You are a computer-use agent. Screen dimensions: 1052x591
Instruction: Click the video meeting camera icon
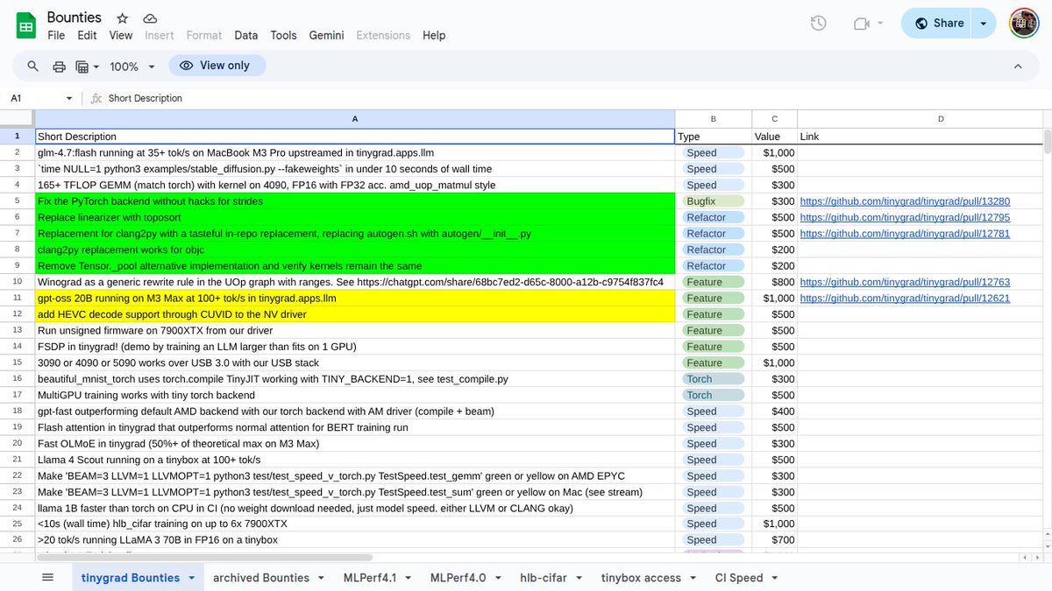pos(862,24)
